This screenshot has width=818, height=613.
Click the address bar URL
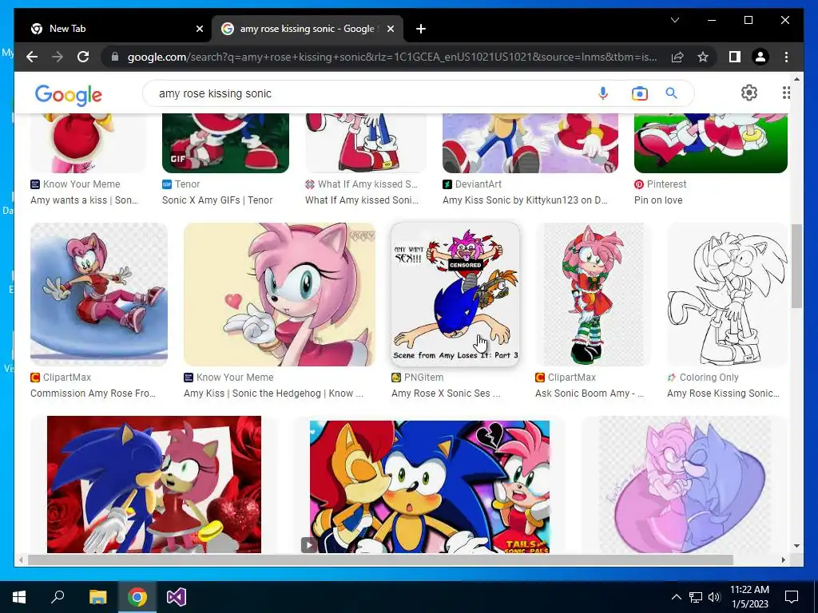pyautogui.click(x=392, y=57)
